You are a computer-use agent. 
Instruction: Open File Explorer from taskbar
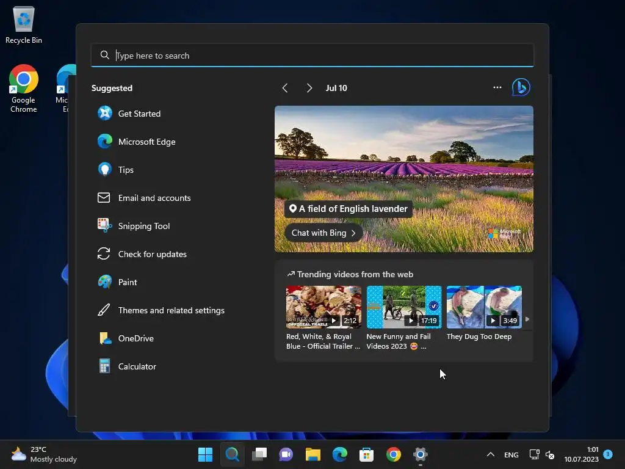click(x=313, y=454)
